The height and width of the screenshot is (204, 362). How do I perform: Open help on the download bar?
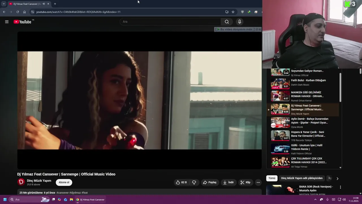[x=257, y=29]
